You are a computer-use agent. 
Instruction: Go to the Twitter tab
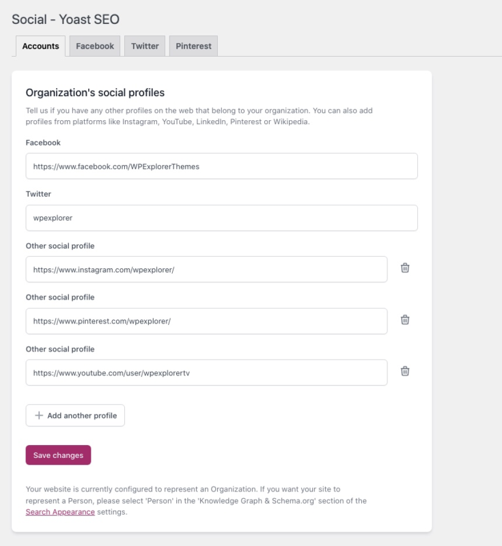145,46
